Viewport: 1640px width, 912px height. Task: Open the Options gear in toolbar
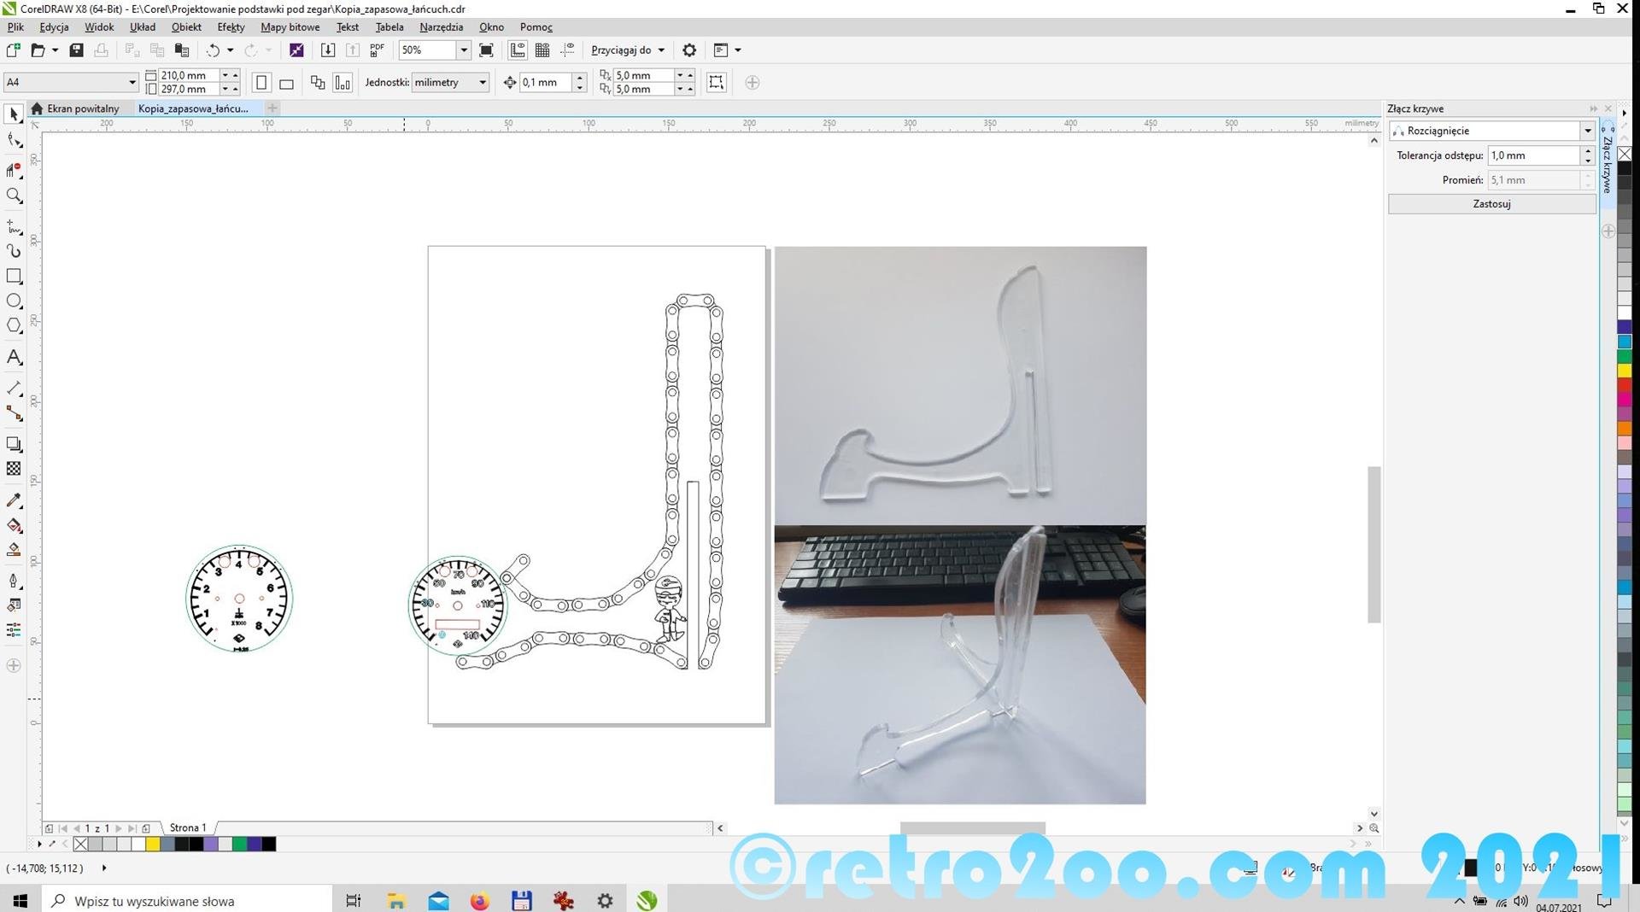[689, 50]
